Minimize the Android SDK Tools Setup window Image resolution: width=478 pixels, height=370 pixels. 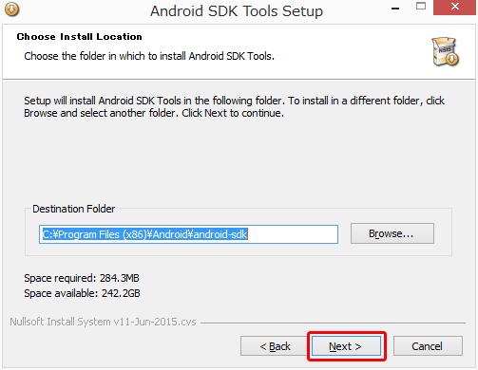pos(395,9)
